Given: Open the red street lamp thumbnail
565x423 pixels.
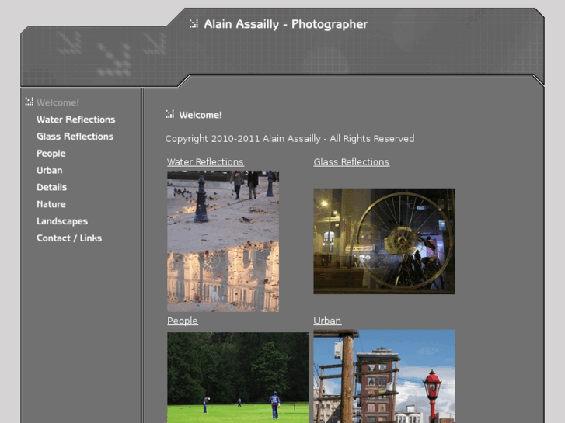Looking at the screenshot, I should point(384,376).
